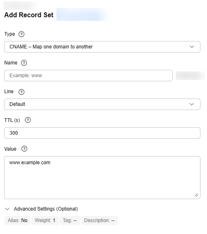Click the Add Record Set heading
The width and height of the screenshot is (207, 234).
tap(29, 15)
